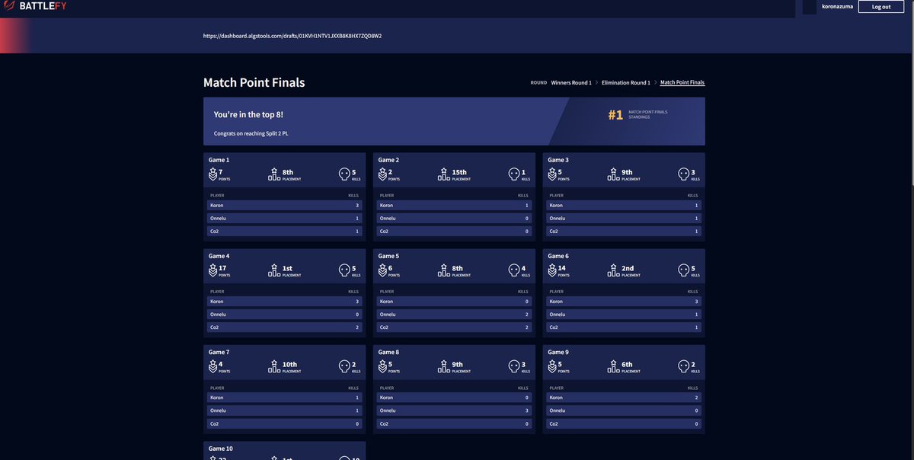This screenshot has width=914, height=460.
Task: Click the Game 7 points medal icon
Action: (x=213, y=366)
